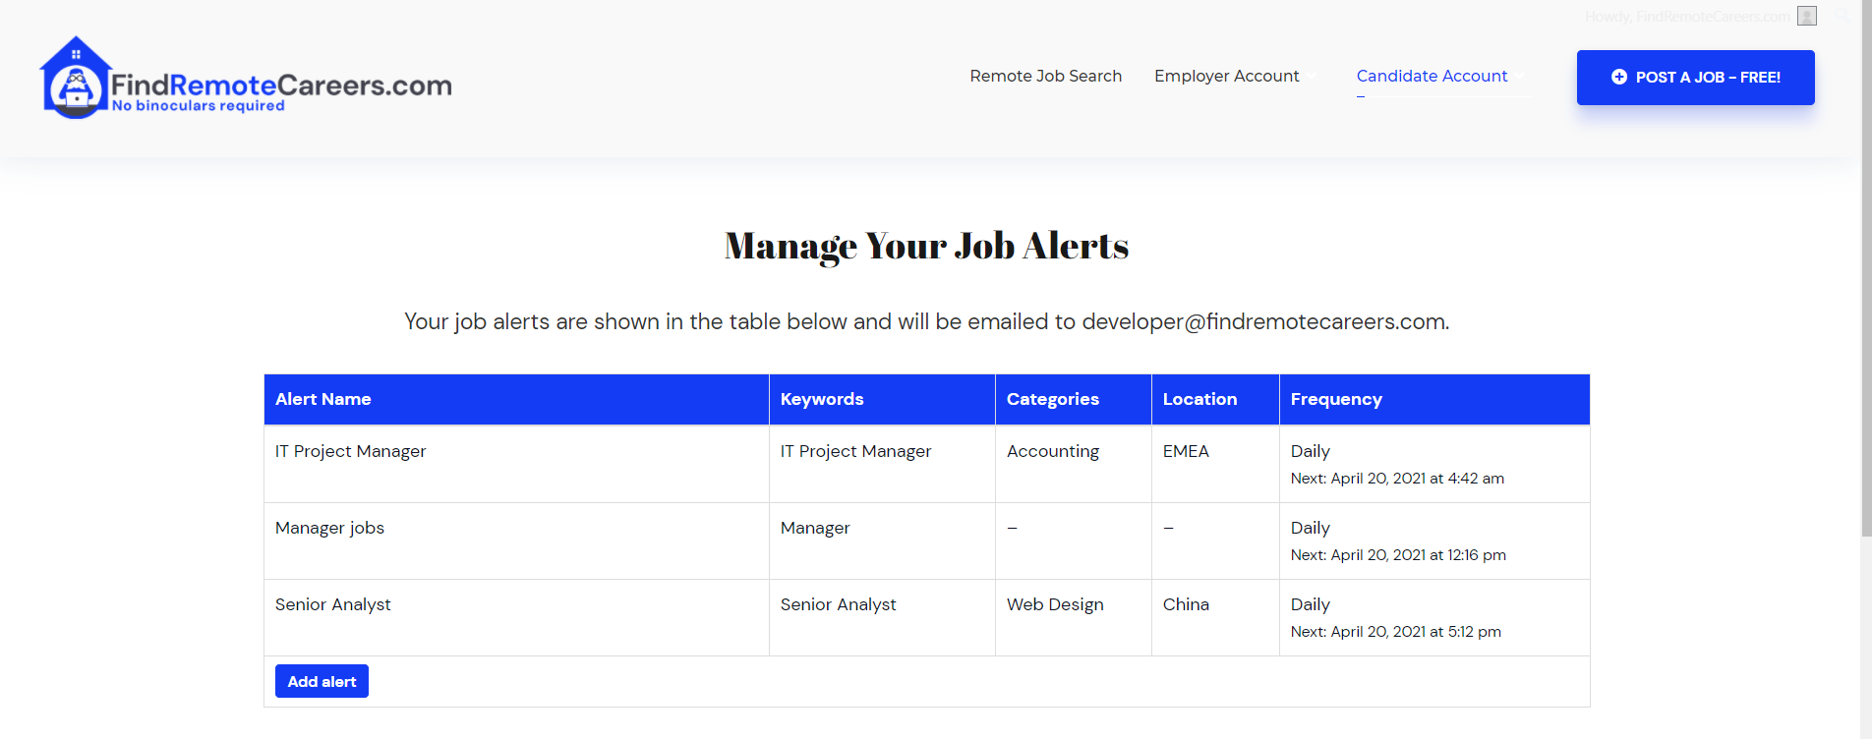1872x739 pixels.
Task: Open the user avatar in admin bar
Action: [x=1807, y=16]
